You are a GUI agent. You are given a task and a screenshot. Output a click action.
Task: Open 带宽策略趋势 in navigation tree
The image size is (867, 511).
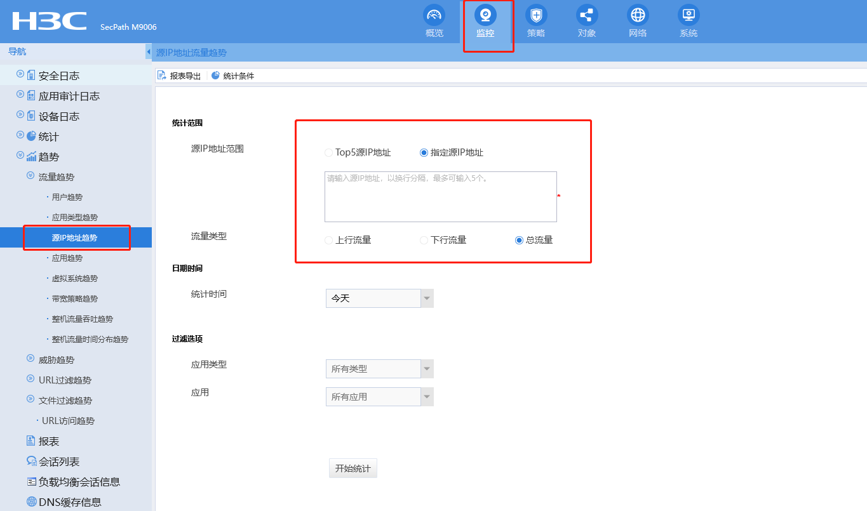75,299
